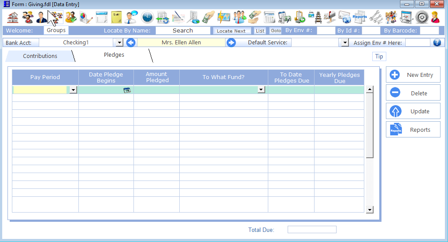Viewport: 448px width, 242px height.
Task: Open the Groups toolbar icon
Action: [56, 18]
